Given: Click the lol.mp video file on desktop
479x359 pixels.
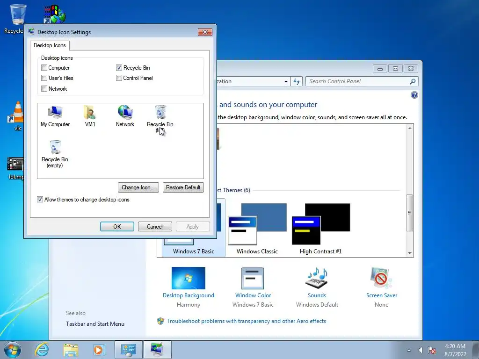Looking at the screenshot, I should pyautogui.click(x=15, y=168).
